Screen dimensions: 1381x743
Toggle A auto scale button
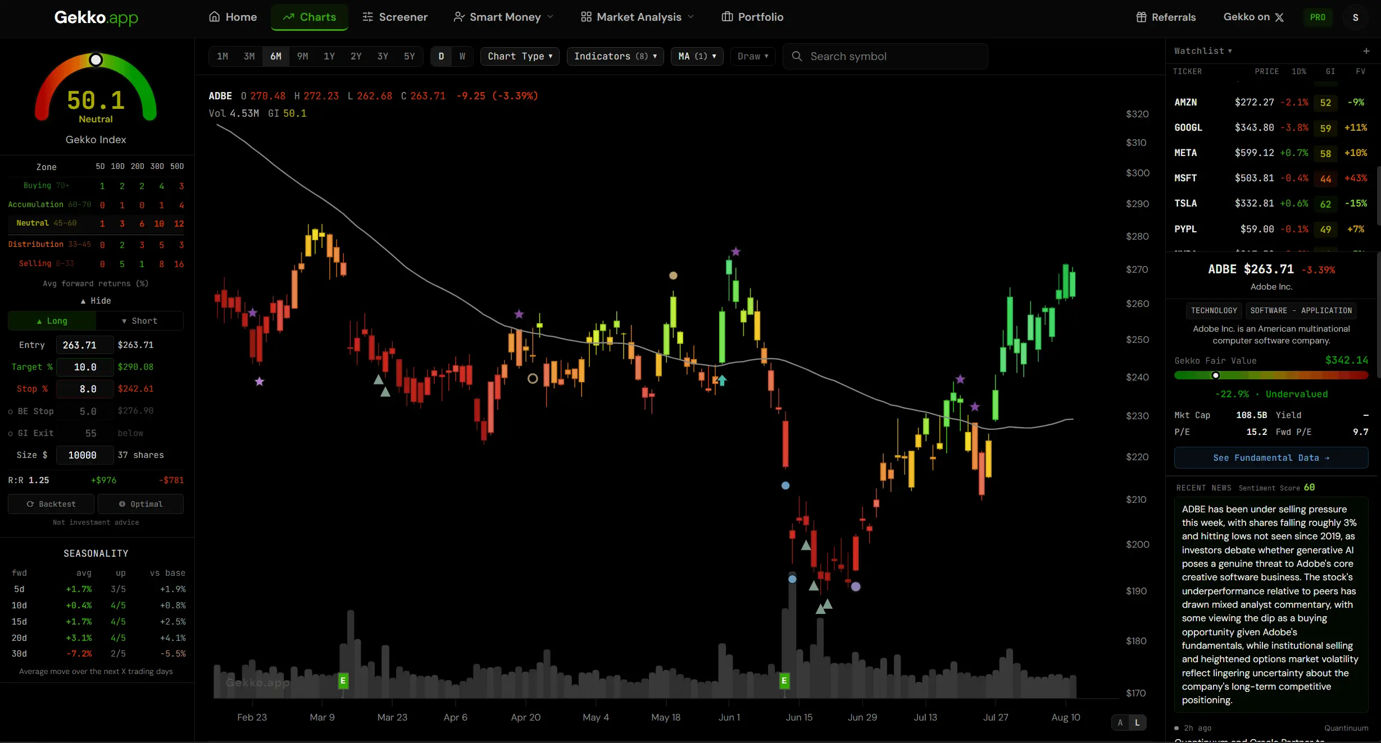[1120, 723]
